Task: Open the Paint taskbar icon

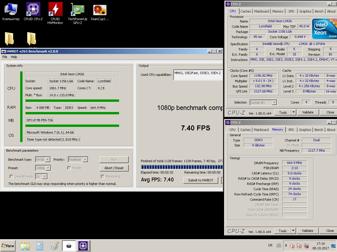Action: click(54, 246)
